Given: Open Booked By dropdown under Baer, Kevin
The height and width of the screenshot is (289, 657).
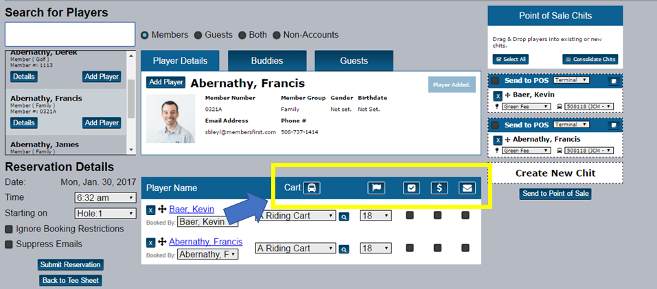Looking at the screenshot, I should (208, 222).
